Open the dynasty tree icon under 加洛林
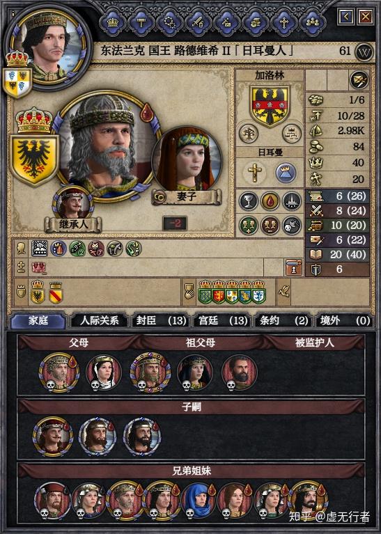The height and width of the screenshot is (534, 381). (249, 134)
